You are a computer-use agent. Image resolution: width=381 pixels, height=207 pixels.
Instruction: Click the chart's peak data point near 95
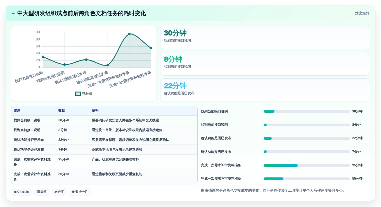129,34
